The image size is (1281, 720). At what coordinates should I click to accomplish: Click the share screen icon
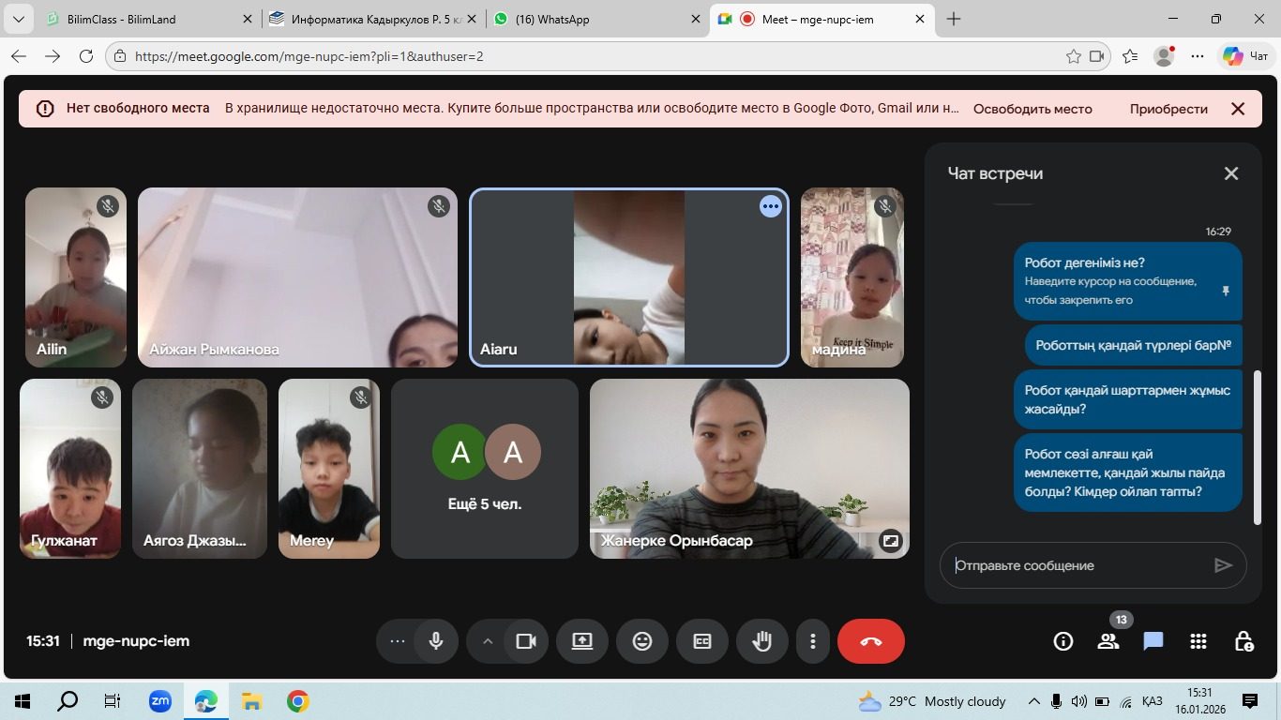[582, 641]
